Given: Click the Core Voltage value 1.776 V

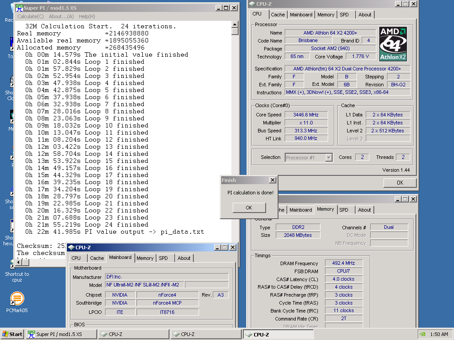Looking at the screenshot, I should (361, 56).
